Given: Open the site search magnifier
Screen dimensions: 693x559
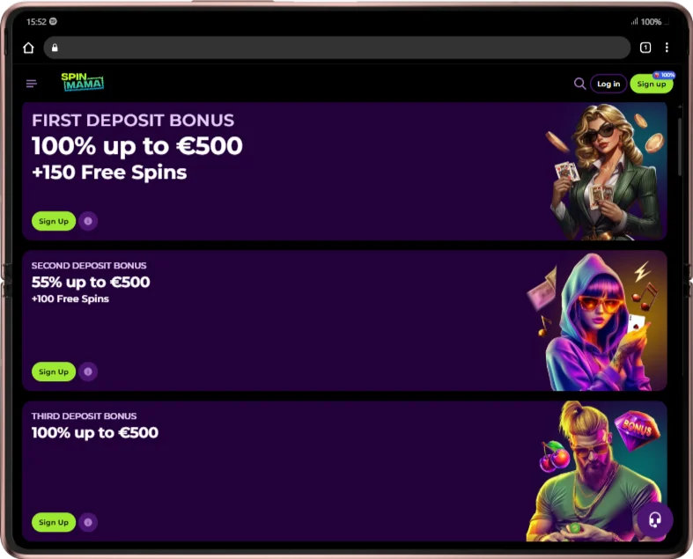Looking at the screenshot, I should [x=579, y=84].
